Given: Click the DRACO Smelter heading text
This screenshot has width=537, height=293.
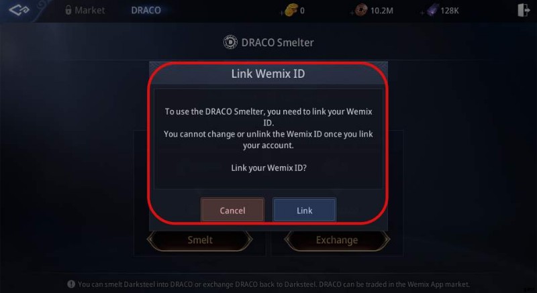Looking at the screenshot, I should (277, 42).
